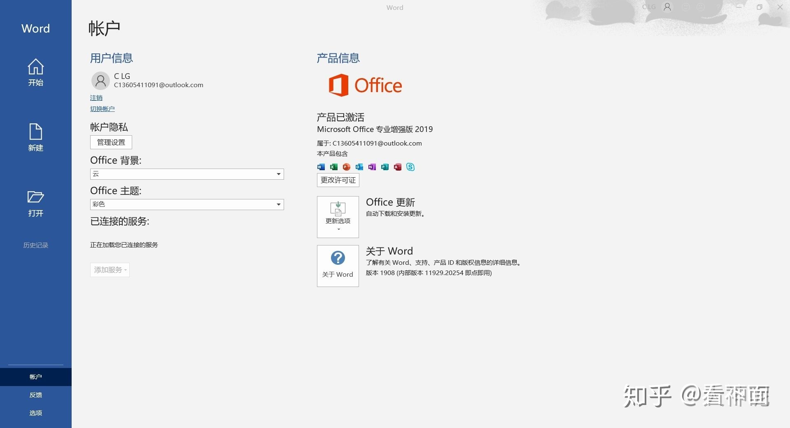
Task: Click the 切换帐户 switch account link
Action: coord(103,109)
